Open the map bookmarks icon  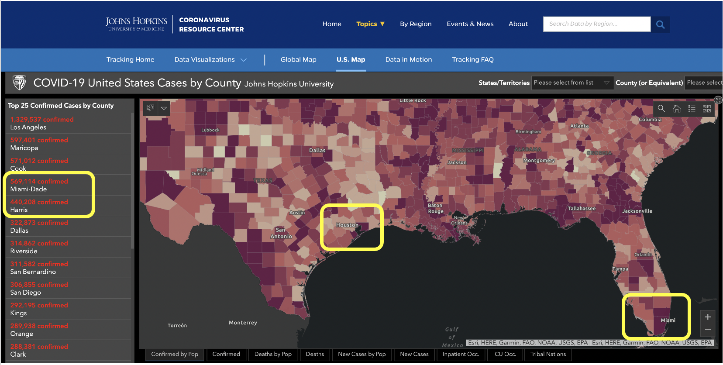(x=150, y=108)
